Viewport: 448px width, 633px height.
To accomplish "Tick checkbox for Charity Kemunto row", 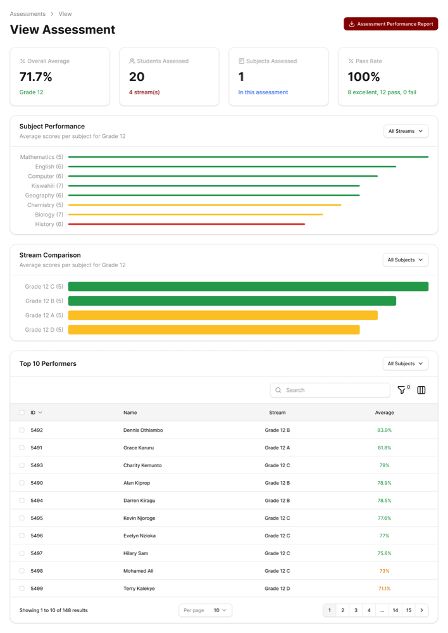I will coord(22,465).
